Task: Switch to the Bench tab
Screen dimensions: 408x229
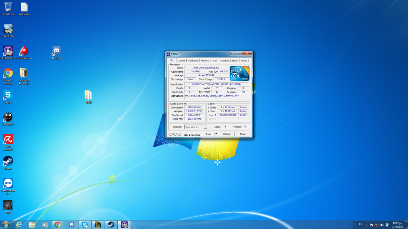Action: tap(235, 61)
